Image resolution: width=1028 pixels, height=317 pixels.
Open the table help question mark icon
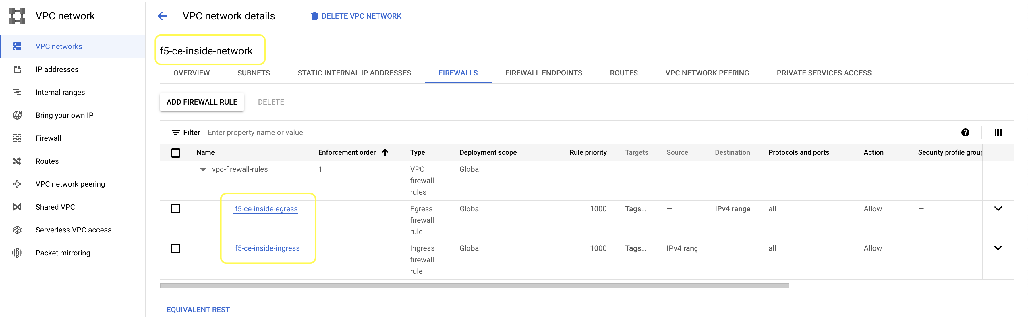(965, 133)
